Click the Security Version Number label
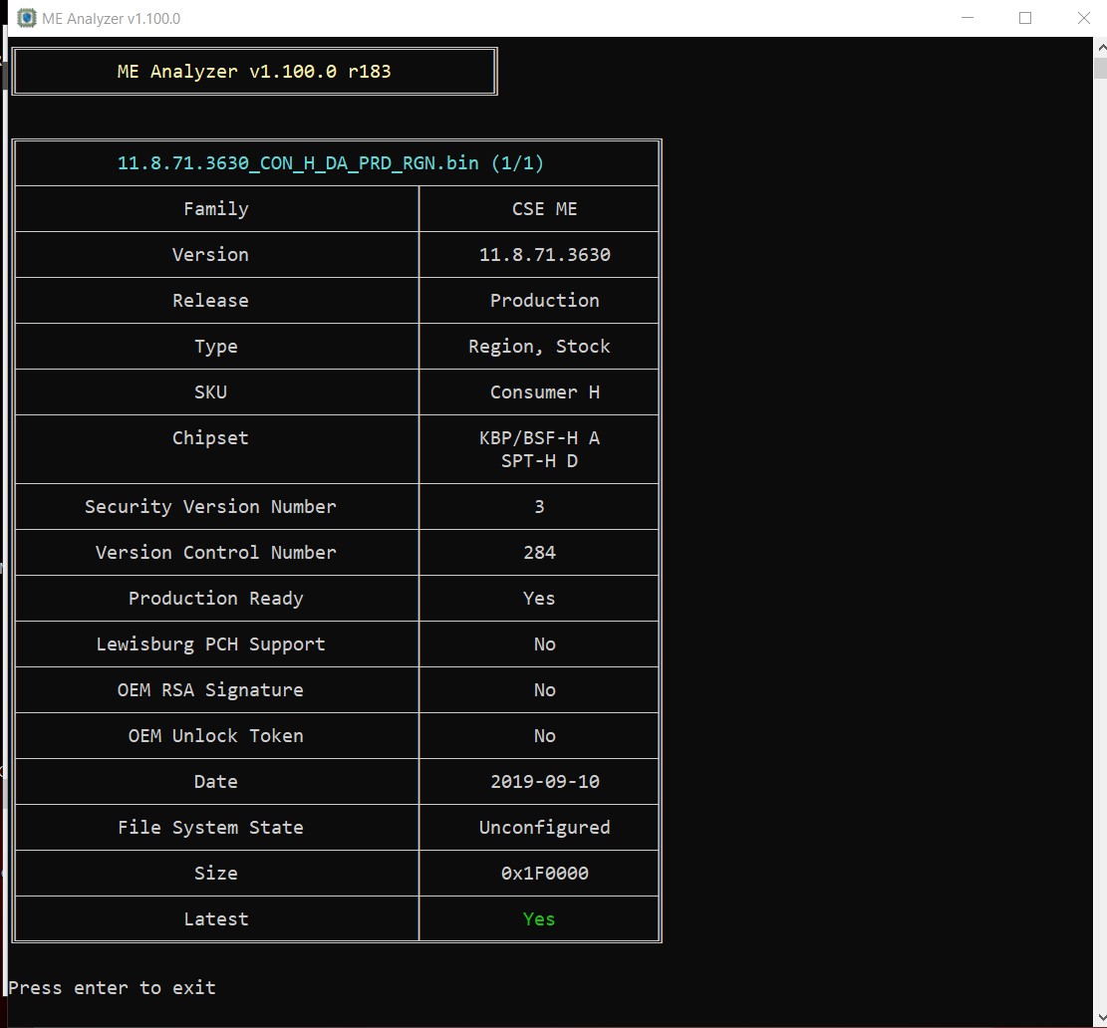1107x1028 pixels. [210, 507]
